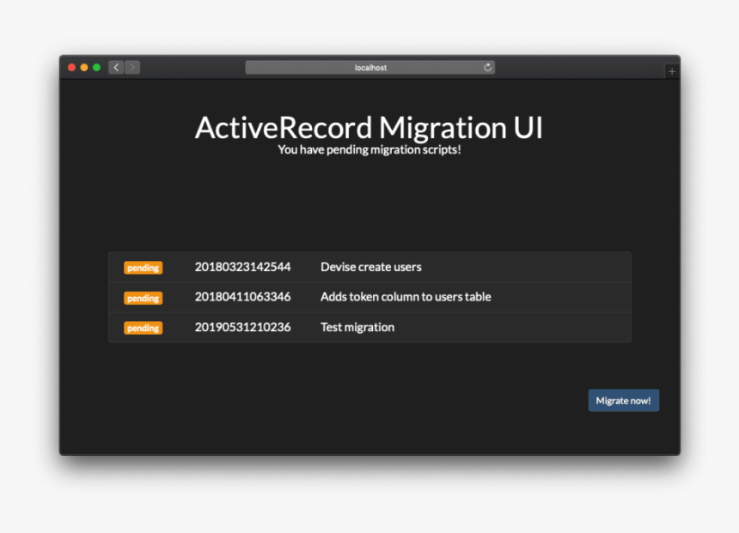Click the Devise create users description
The image size is (739, 533).
tap(371, 267)
